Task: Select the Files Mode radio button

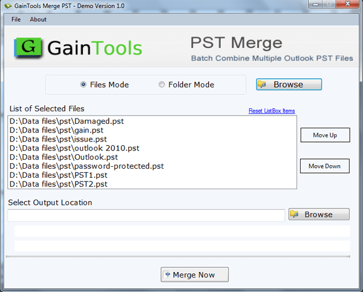Action: click(83, 85)
